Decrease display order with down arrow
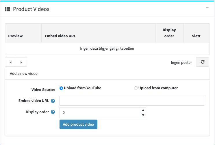The image size is (215, 145). pos(143,115)
